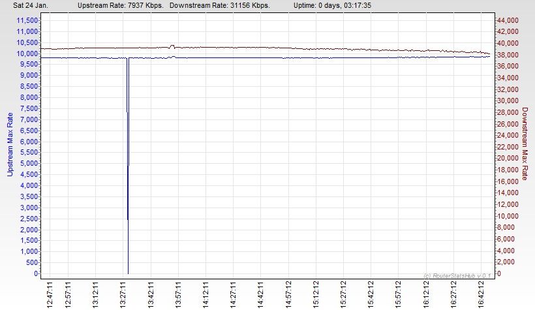
Task: Click the 6,500 label on upstream axis
Action: pyautogui.click(x=29, y=131)
